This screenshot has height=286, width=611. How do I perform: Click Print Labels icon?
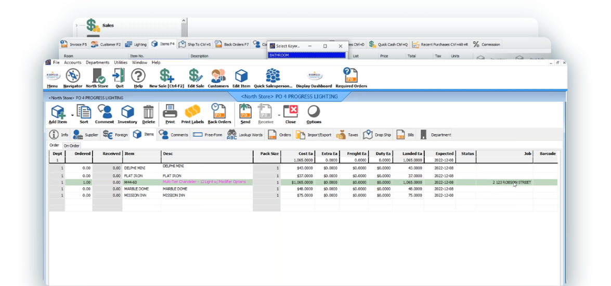[192, 114]
